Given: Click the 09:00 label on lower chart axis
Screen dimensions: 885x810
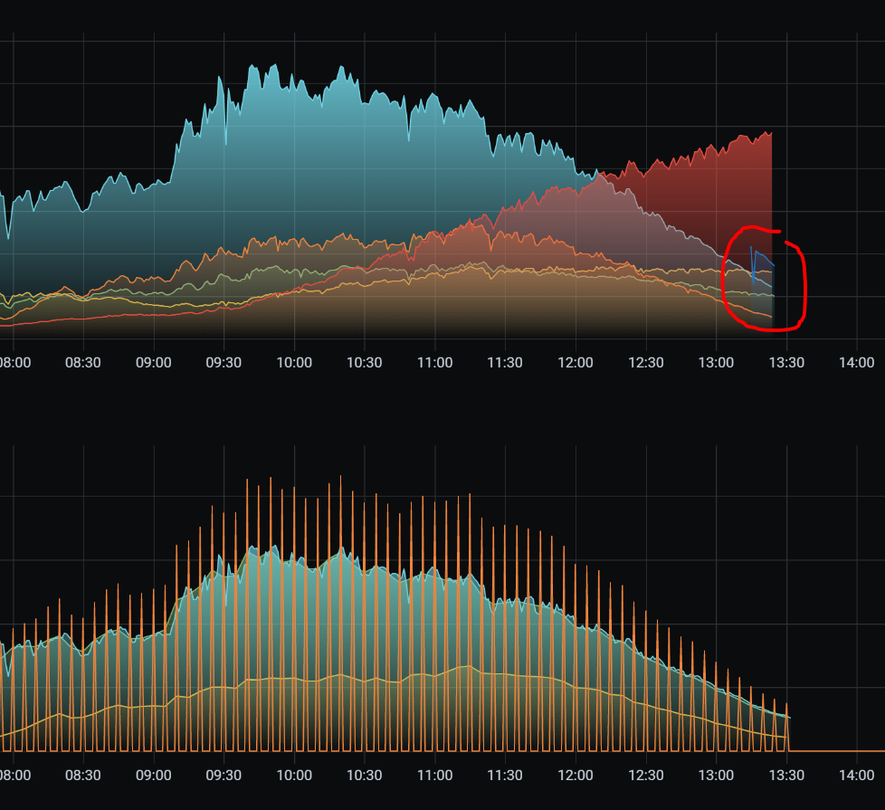Looking at the screenshot, I should (x=153, y=776).
